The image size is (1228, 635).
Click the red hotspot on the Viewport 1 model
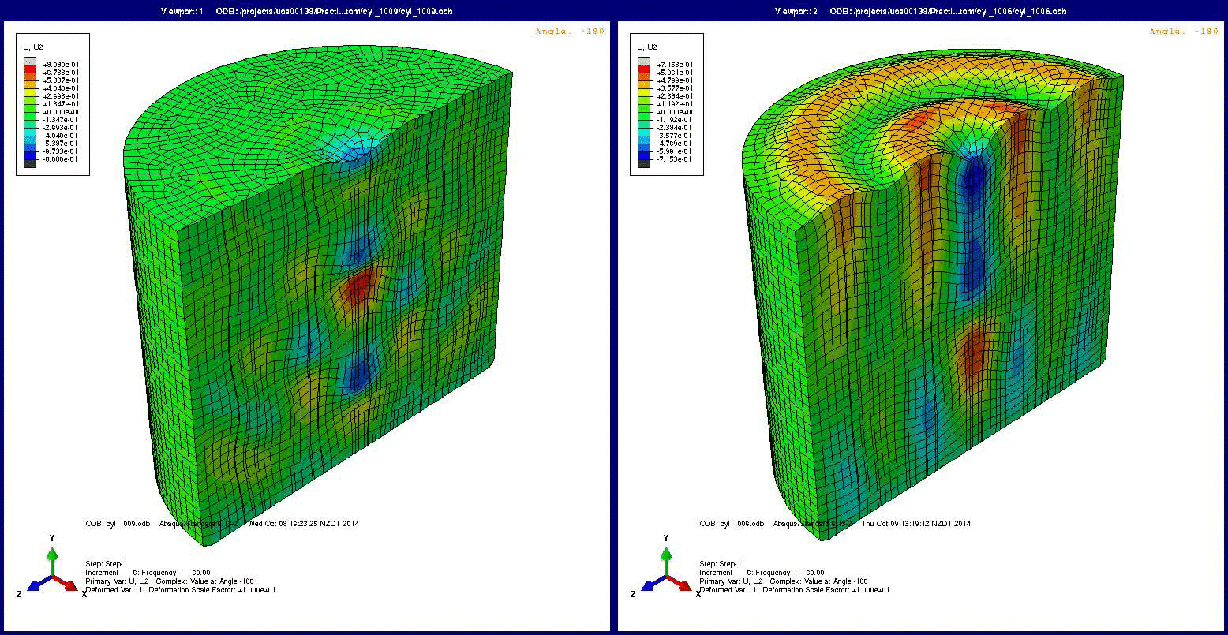pyautogui.click(x=359, y=286)
